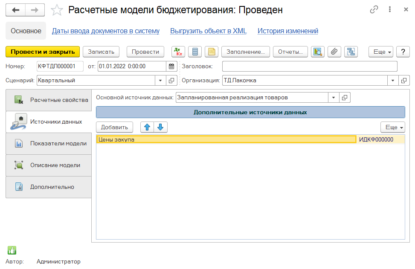Copy link to this document
Image resolution: width=415 pixels, height=269 pixels.
point(374,10)
